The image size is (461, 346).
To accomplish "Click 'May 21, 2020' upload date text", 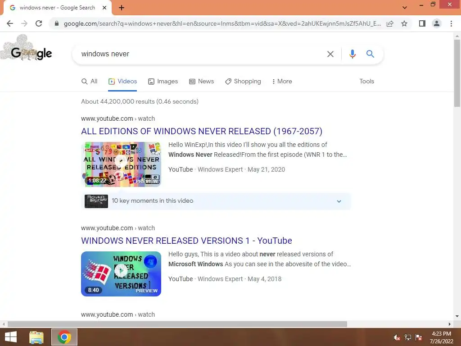I will [x=266, y=169].
